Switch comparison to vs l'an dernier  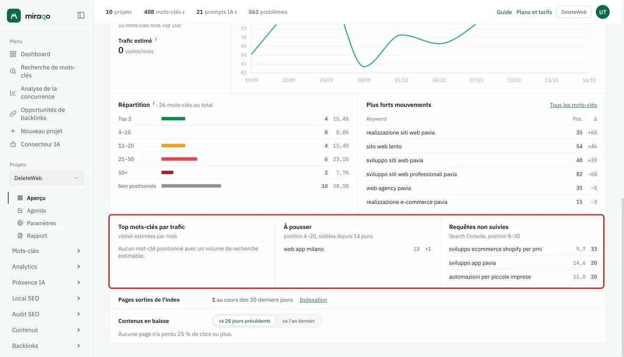(299, 321)
